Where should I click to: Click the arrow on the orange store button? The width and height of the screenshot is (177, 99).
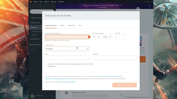click(144, 59)
